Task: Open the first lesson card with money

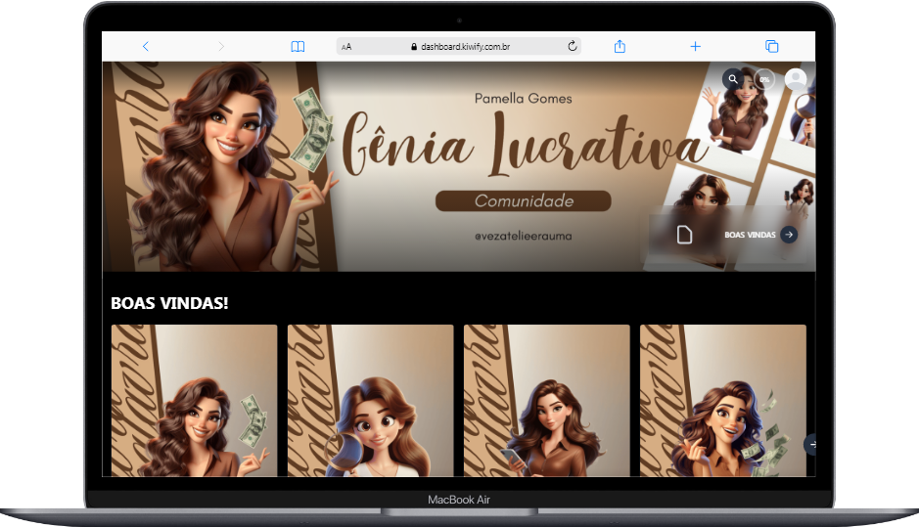Action: pyautogui.click(x=194, y=400)
